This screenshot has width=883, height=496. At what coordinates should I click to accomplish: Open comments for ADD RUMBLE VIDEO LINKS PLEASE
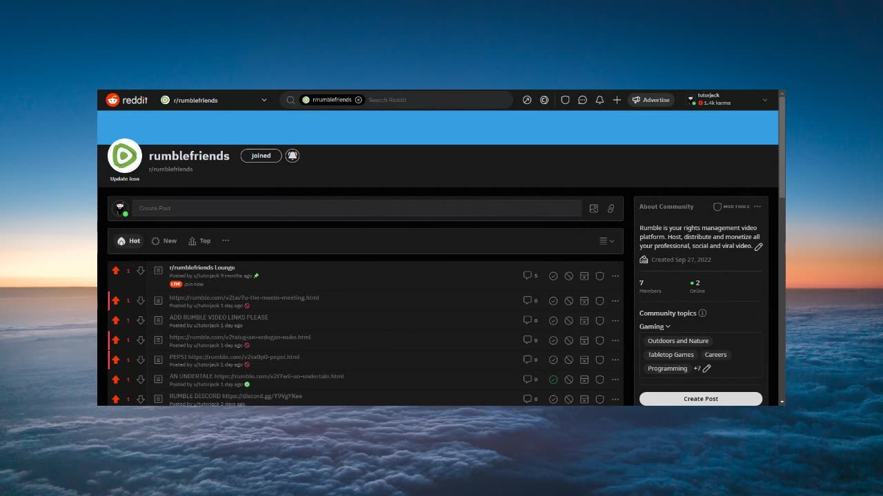click(530, 320)
